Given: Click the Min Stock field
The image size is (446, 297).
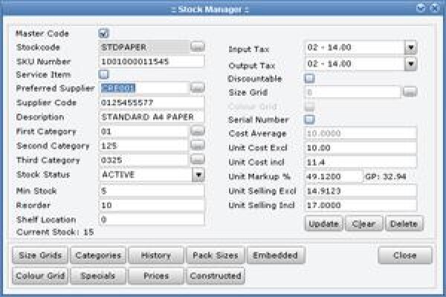Looking at the screenshot, I should click(152, 191).
